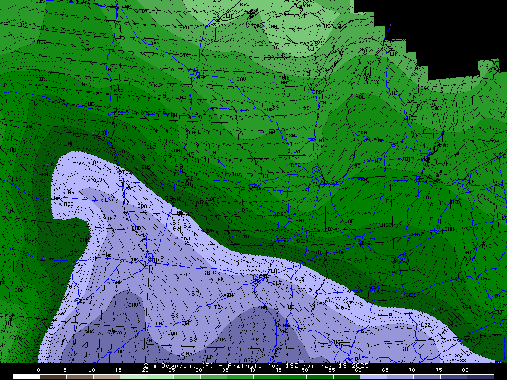Screen dimensions: 507x380
Task: Click the GRI station label
Action: point(72,193)
